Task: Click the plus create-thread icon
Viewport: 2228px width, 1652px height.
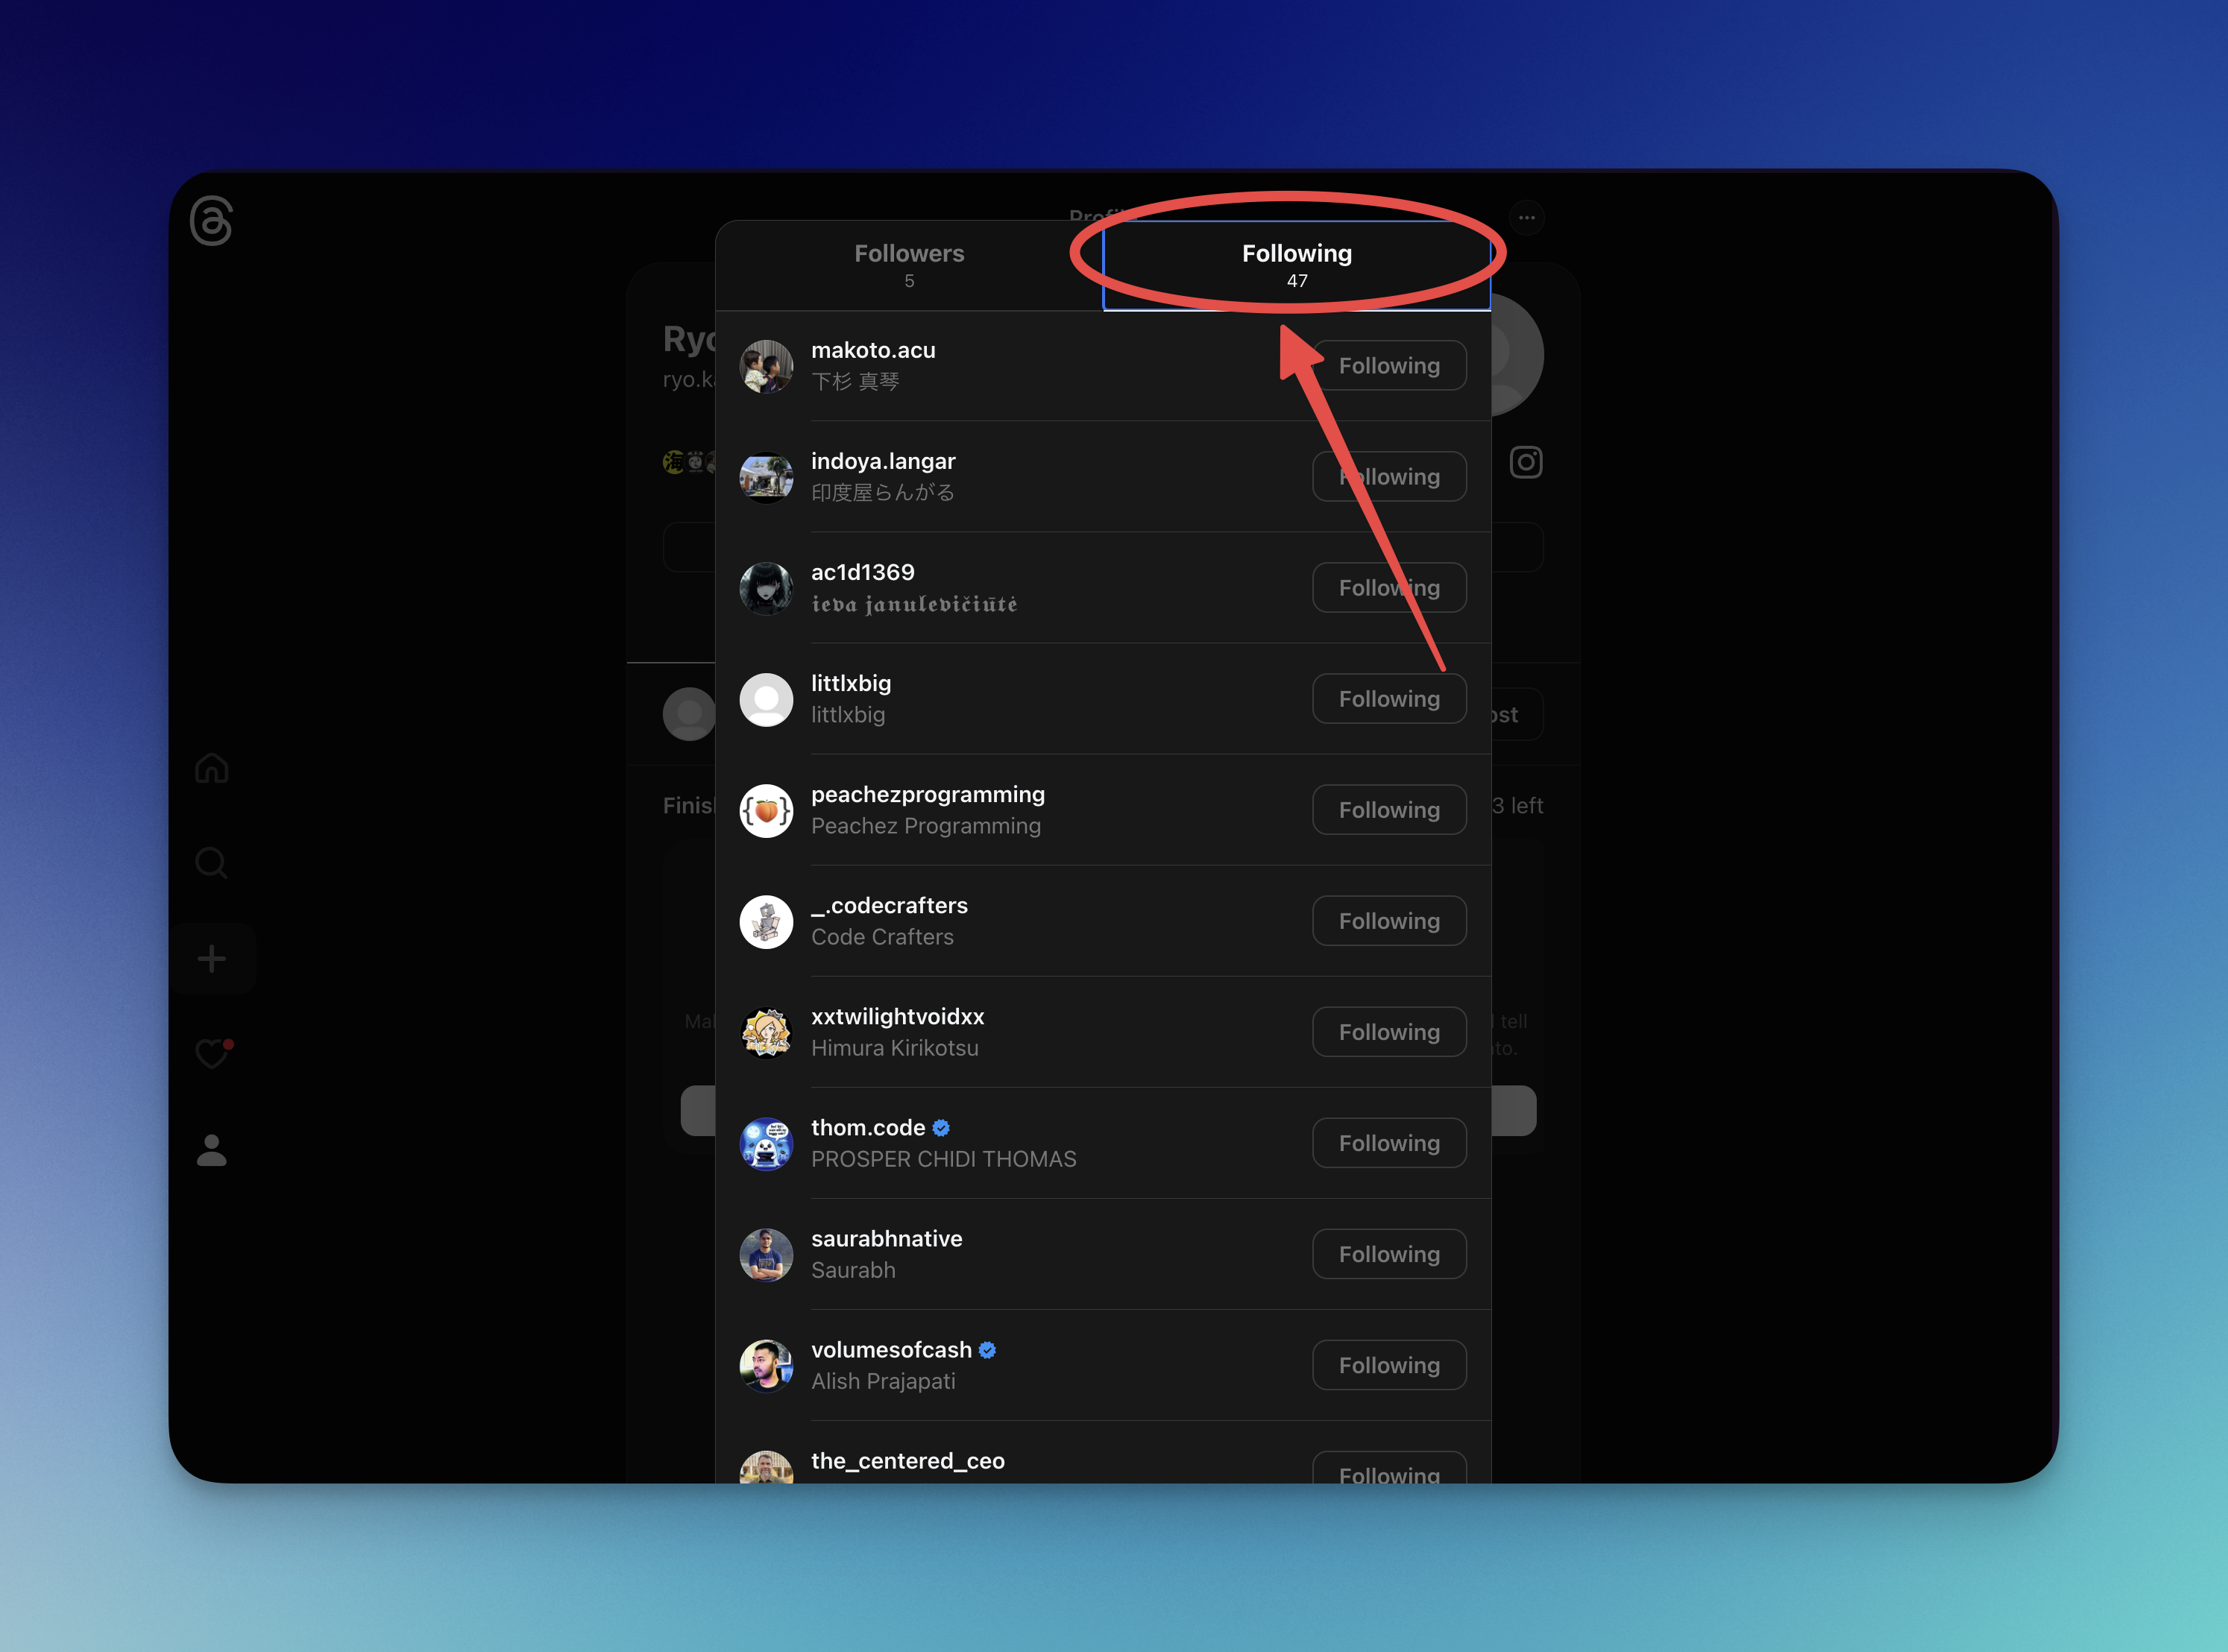Action: click(x=211, y=959)
